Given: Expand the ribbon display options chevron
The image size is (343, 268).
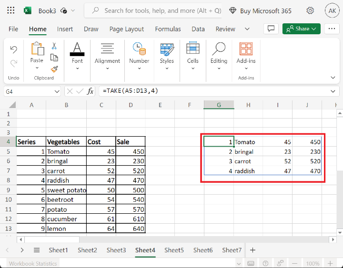Looking at the screenshot, I should 333,78.
